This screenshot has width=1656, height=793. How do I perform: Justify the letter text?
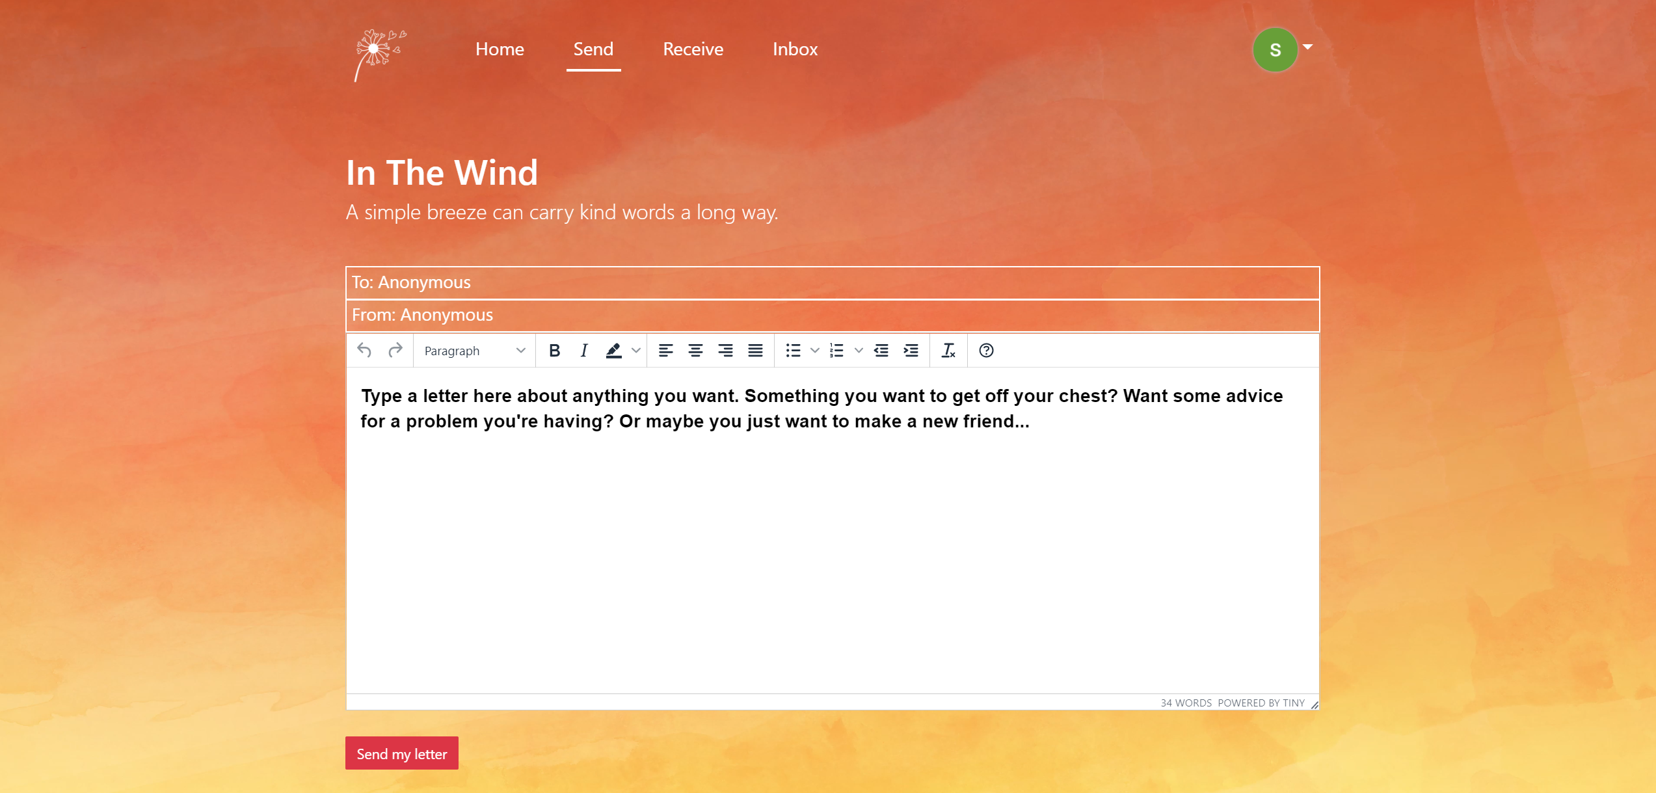pyautogui.click(x=755, y=351)
